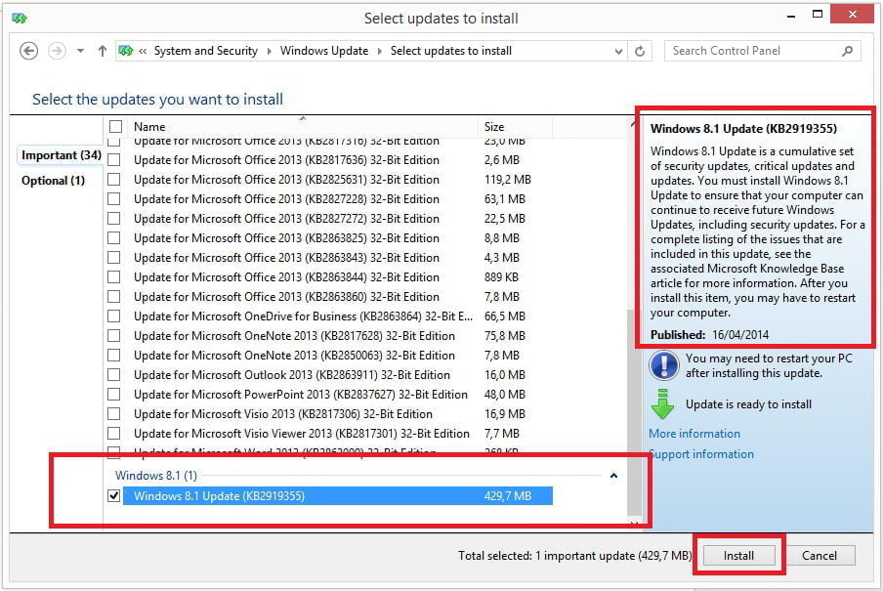The height and width of the screenshot is (591, 883).
Task: Check Visio 2013 KB2817306 update
Action: (113, 413)
